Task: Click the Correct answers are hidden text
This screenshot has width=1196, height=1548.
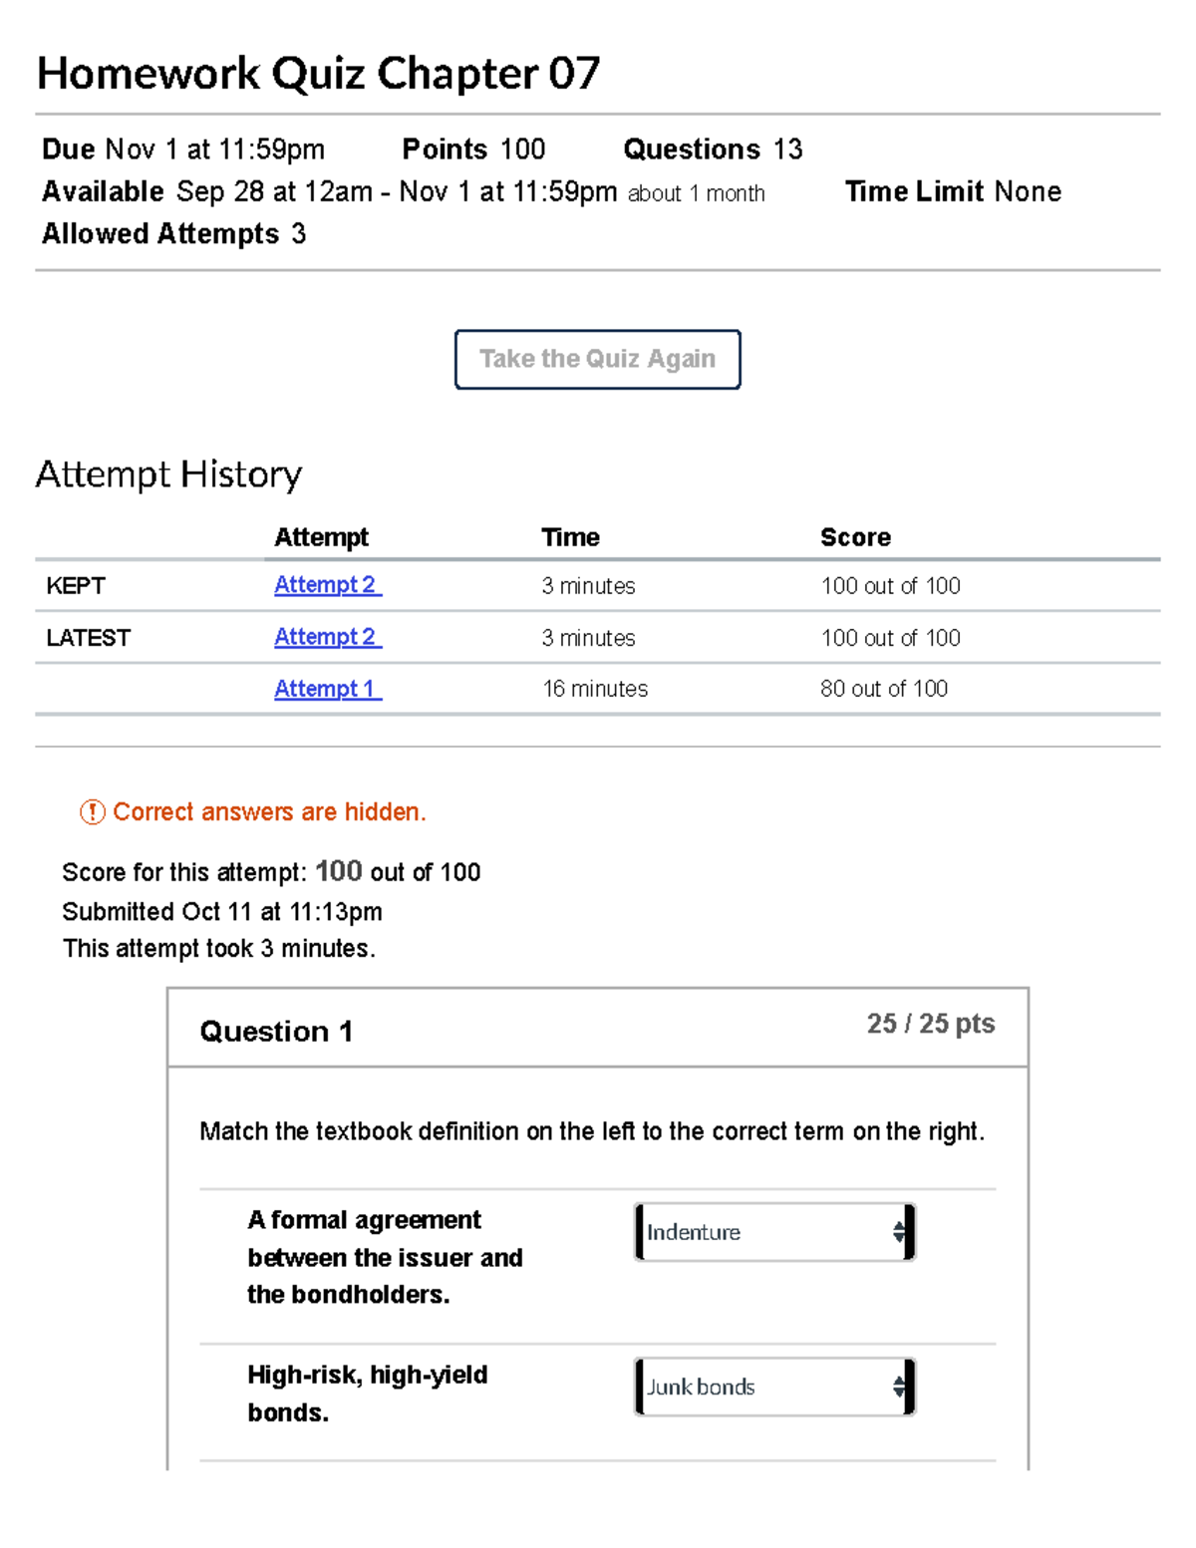Action: click(269, 812)
